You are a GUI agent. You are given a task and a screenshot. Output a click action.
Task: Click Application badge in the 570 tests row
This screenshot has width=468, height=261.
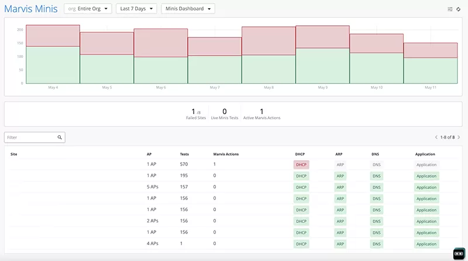point(426,164)
